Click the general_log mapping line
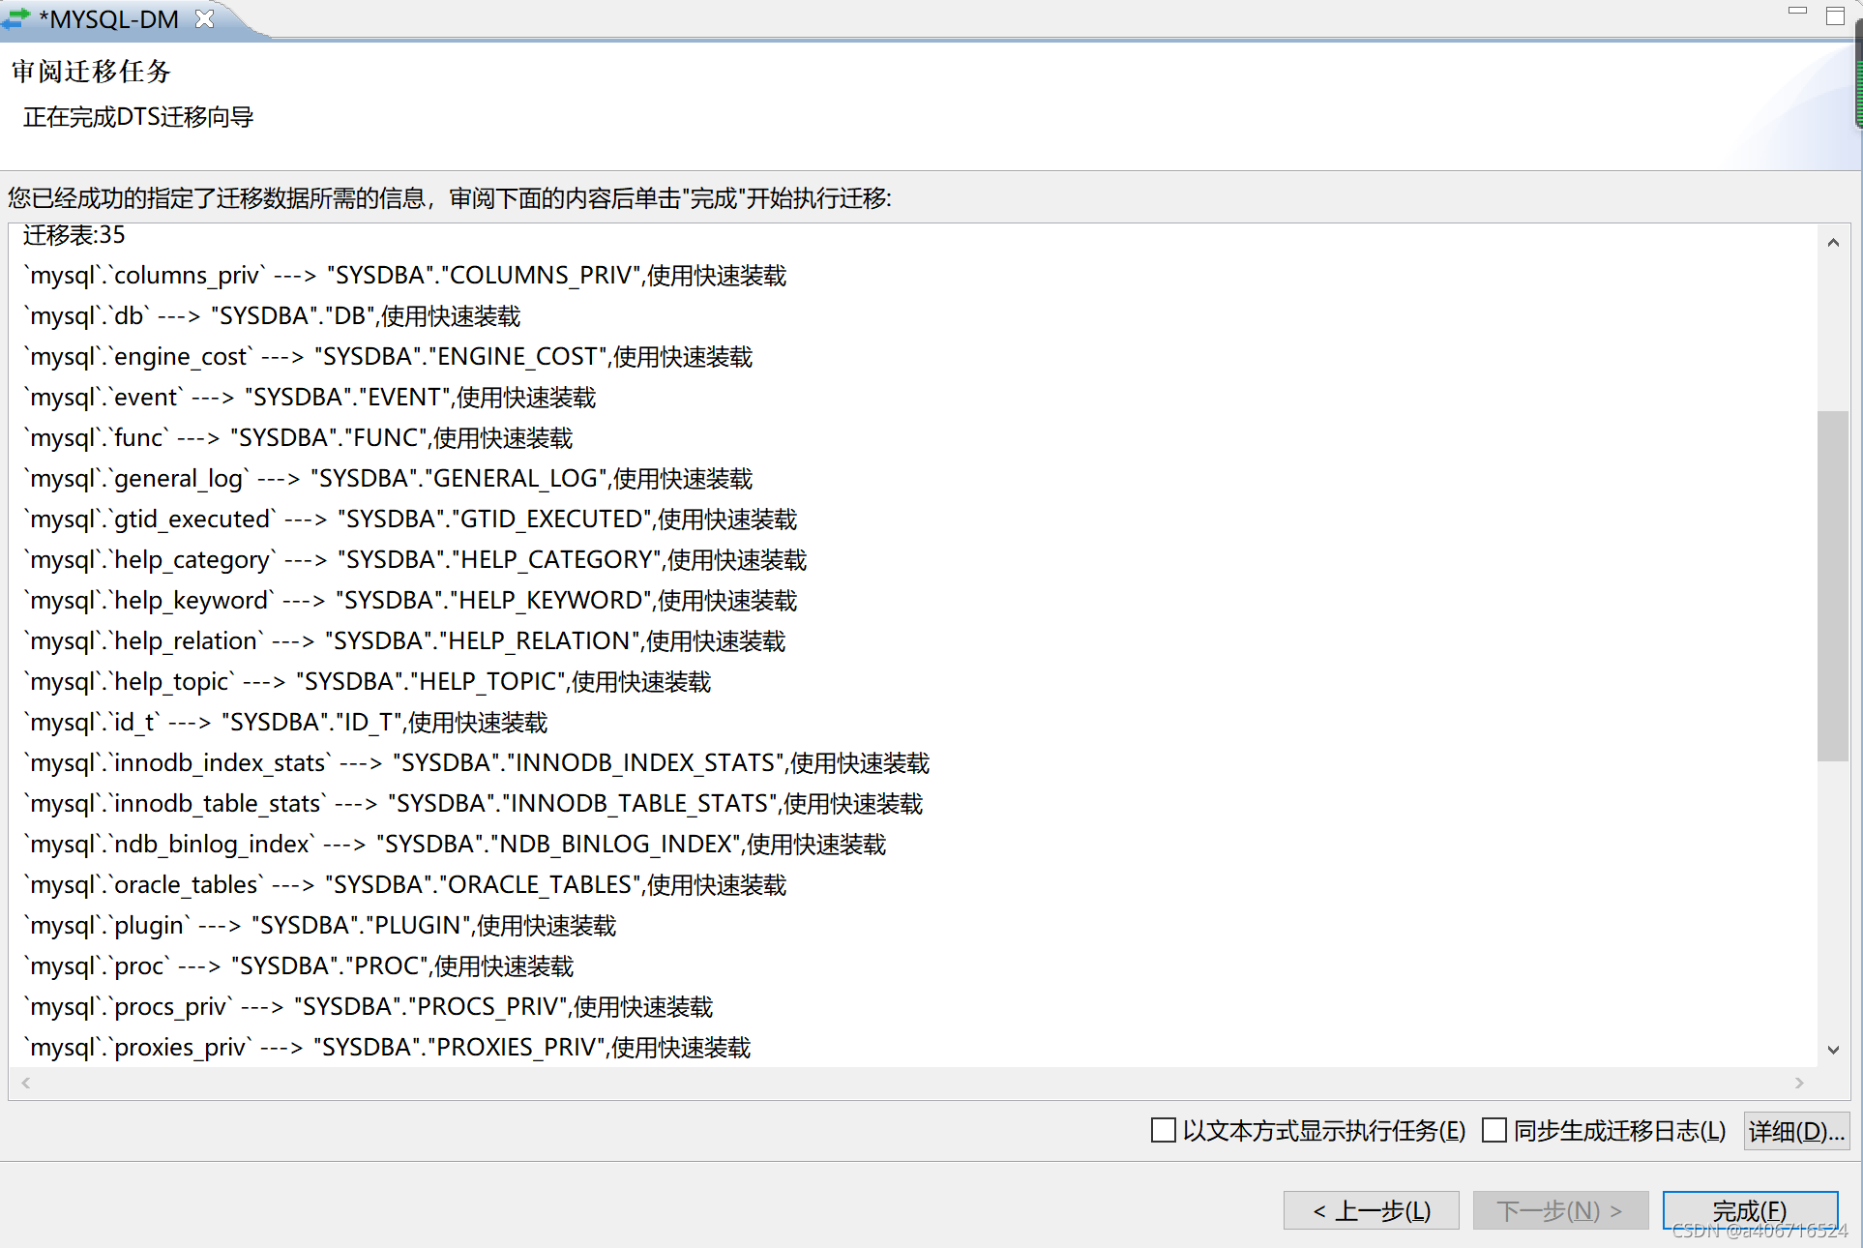The height and width of the screenshot is (1248, 1863). pyautogui.click(x=388, y=479)
